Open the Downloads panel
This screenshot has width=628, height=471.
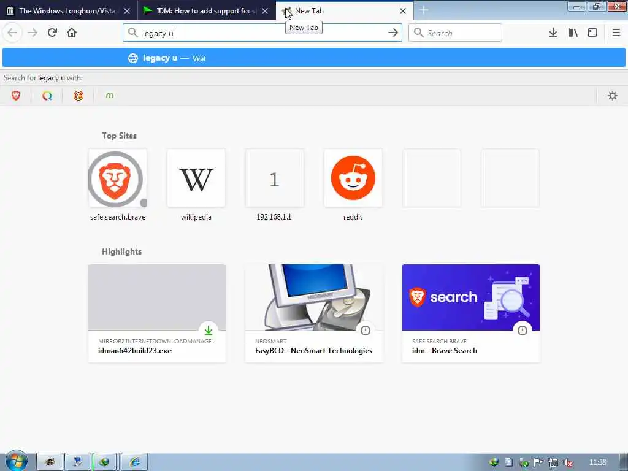click(553, 33)
